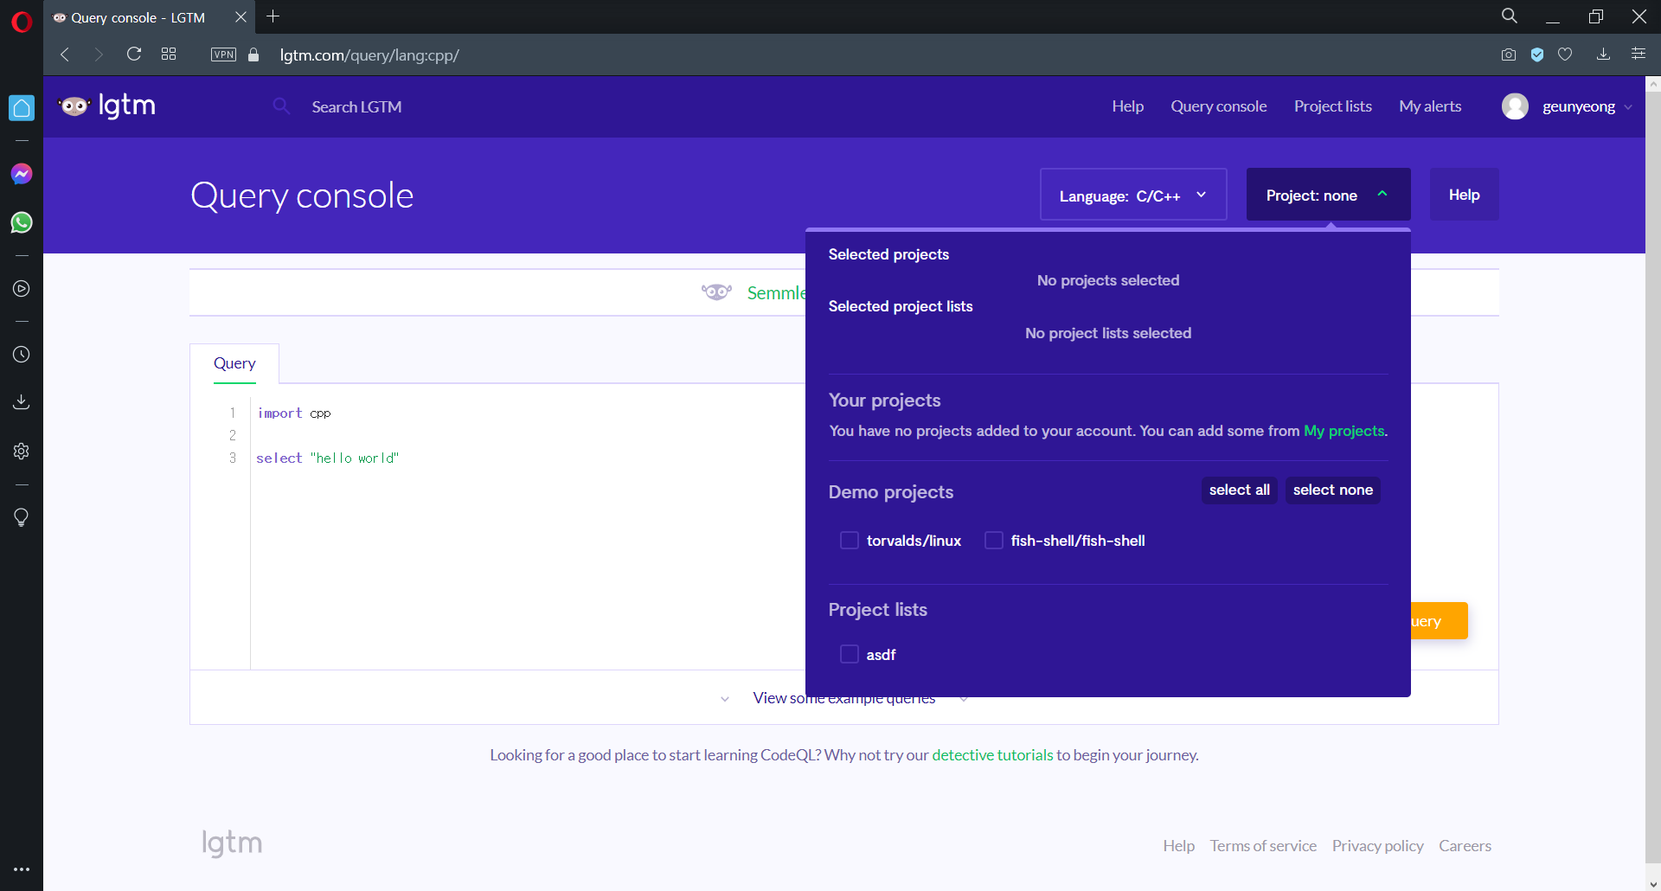Expand example queries left chevron
This screenshot has height=891, width=1661.
725,699
